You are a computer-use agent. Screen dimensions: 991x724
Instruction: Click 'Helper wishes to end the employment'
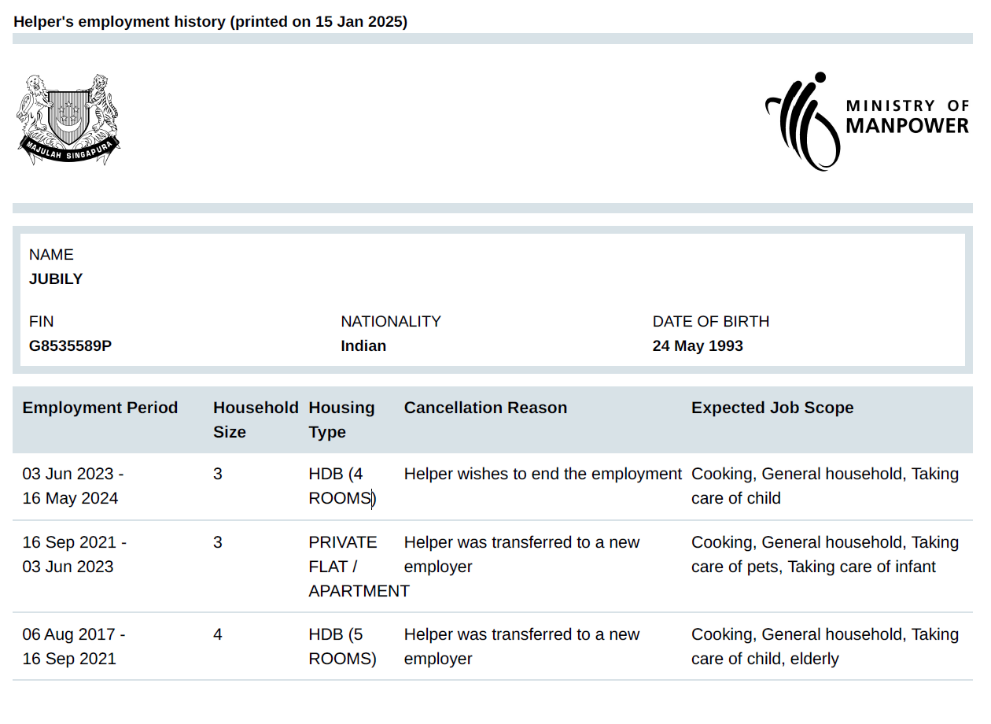[542, 475]
